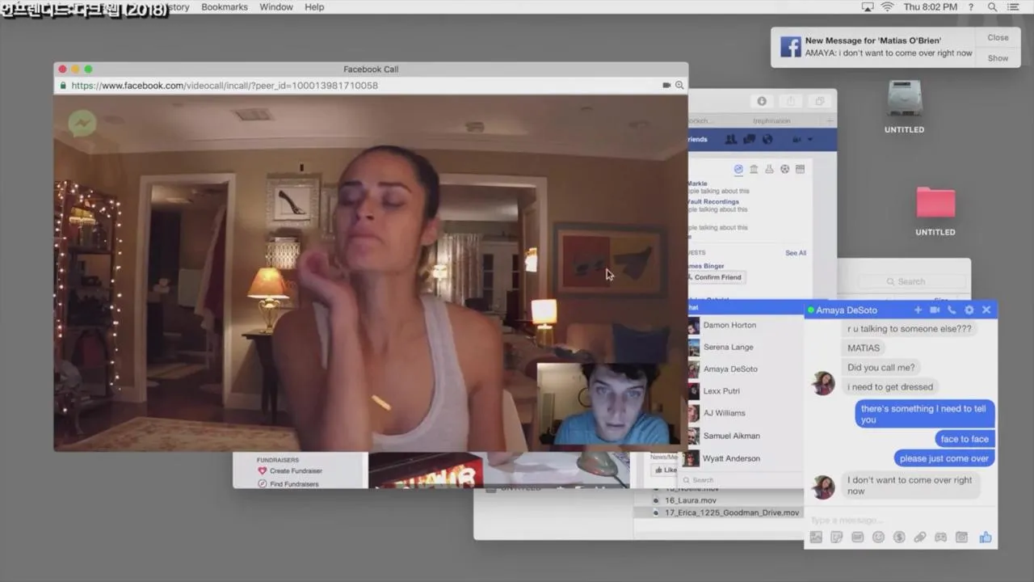Click the browser show-tabs button
The width and height of the screenshot is (1034, 582).
coord(820,101)
